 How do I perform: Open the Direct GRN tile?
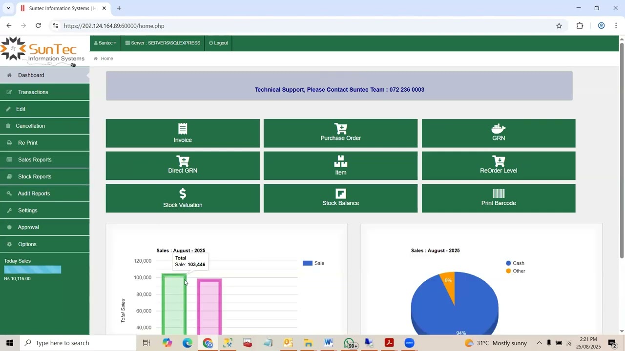tap(183, 166)
